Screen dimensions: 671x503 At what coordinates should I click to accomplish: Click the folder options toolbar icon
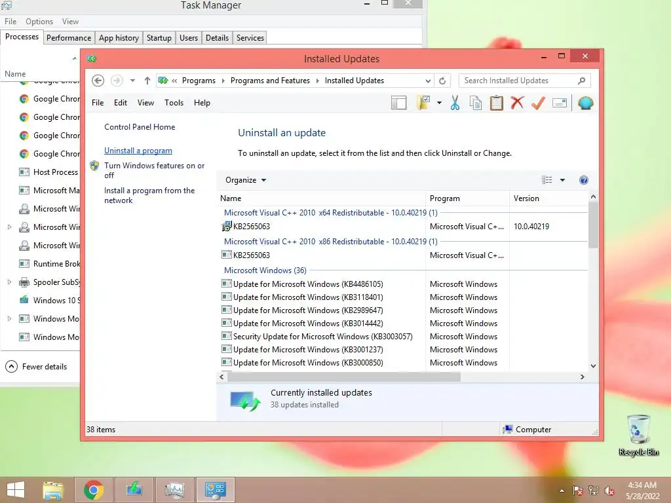(423, 103)
